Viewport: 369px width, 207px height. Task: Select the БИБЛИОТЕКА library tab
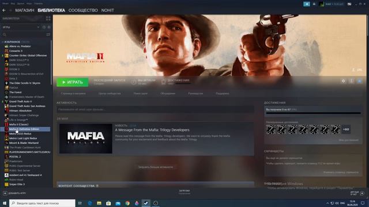click(51, 10)
